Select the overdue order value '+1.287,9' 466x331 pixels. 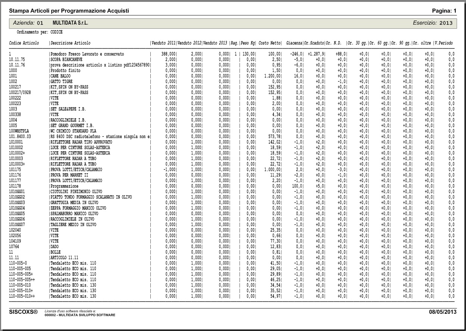(x=316, y=54)
